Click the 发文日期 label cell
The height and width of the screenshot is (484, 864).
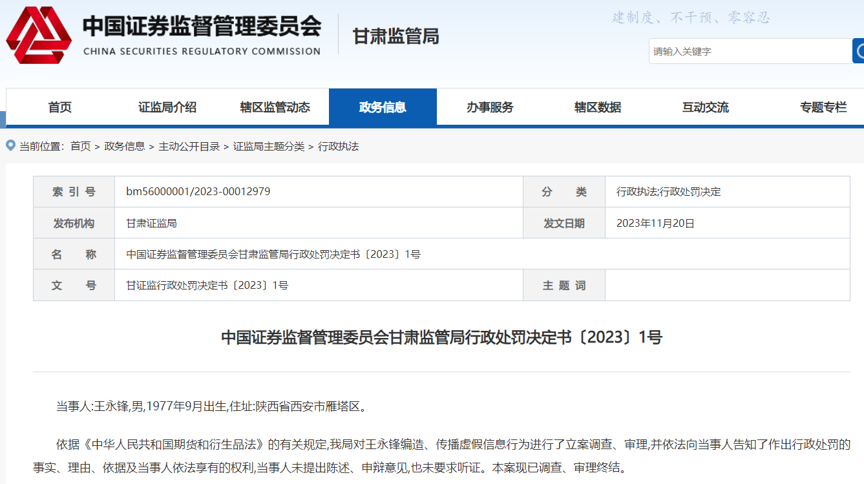(x=564, y=223)
